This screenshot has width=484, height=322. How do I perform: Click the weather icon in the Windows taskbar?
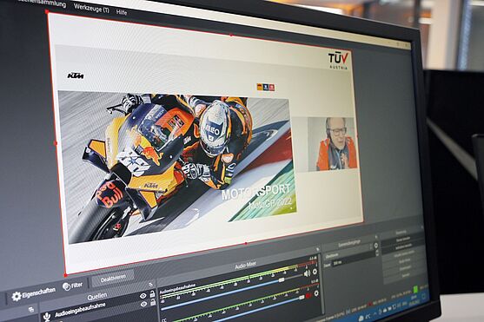click(361, 318)
